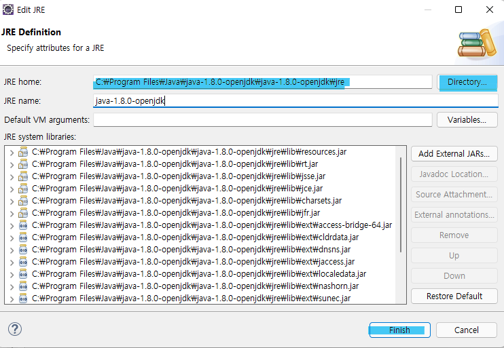Expand the resources.jar tree entry
Viewport: 504px width, 348px height.
pyautogui.click(x=12, y=153)
